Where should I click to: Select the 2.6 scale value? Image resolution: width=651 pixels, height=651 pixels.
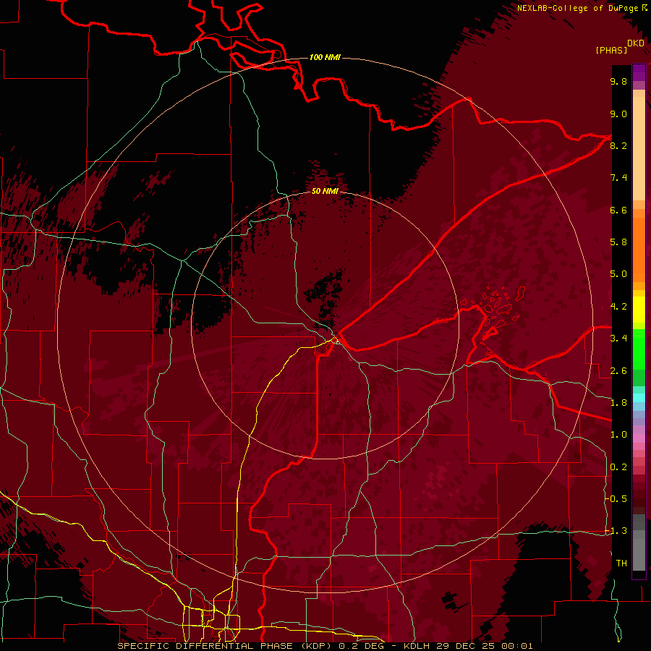click(618, 371)
